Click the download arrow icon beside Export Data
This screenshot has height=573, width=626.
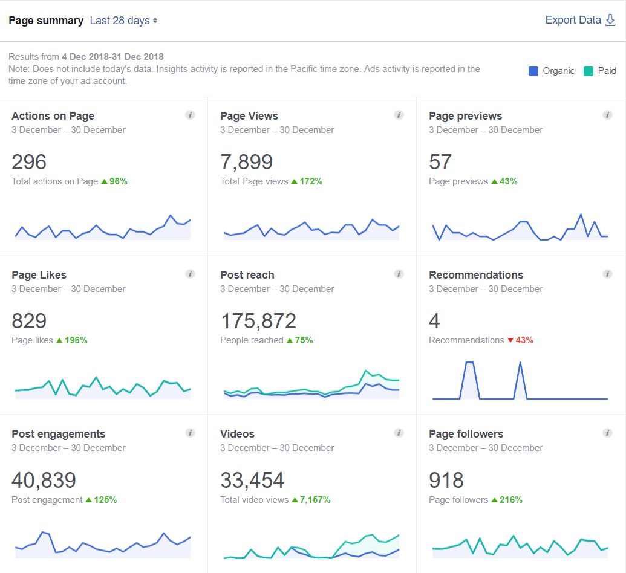click(611, 20)
